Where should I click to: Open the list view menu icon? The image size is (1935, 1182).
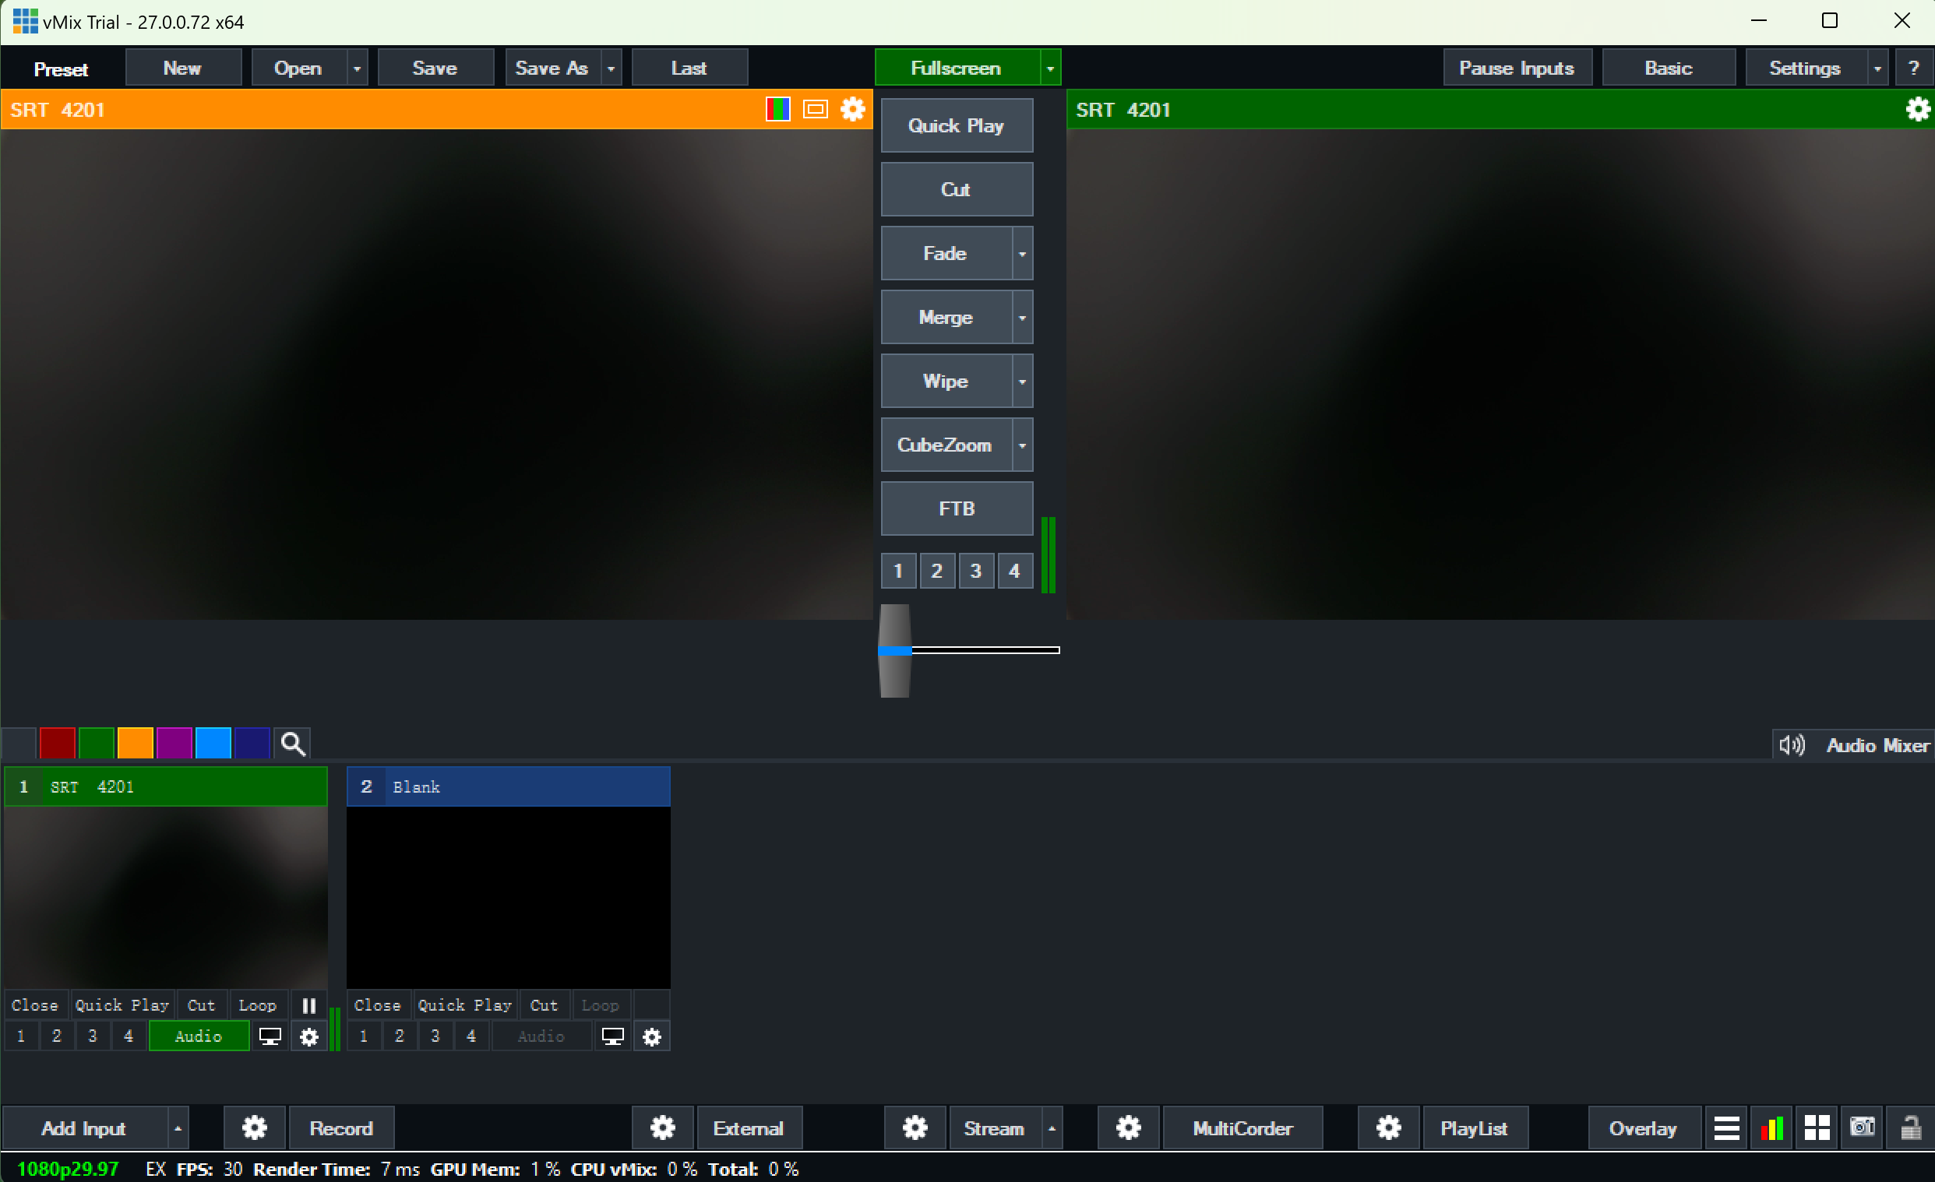click(1726, 1127)
